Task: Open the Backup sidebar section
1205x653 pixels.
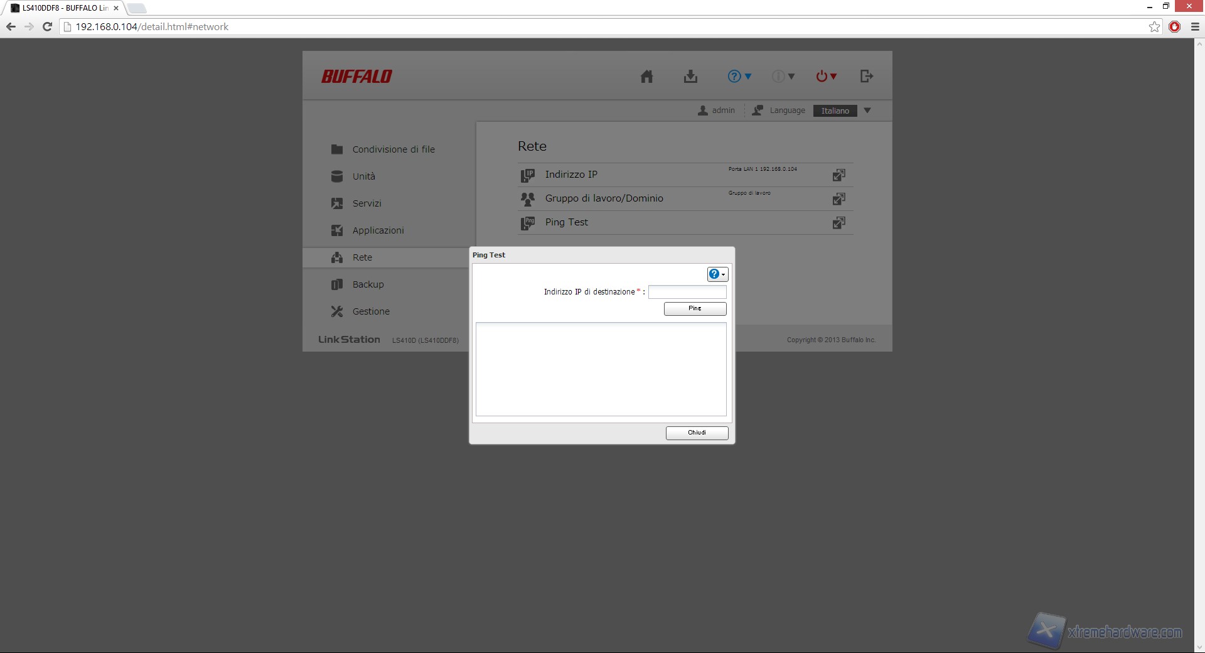Action: pos(368,284)
